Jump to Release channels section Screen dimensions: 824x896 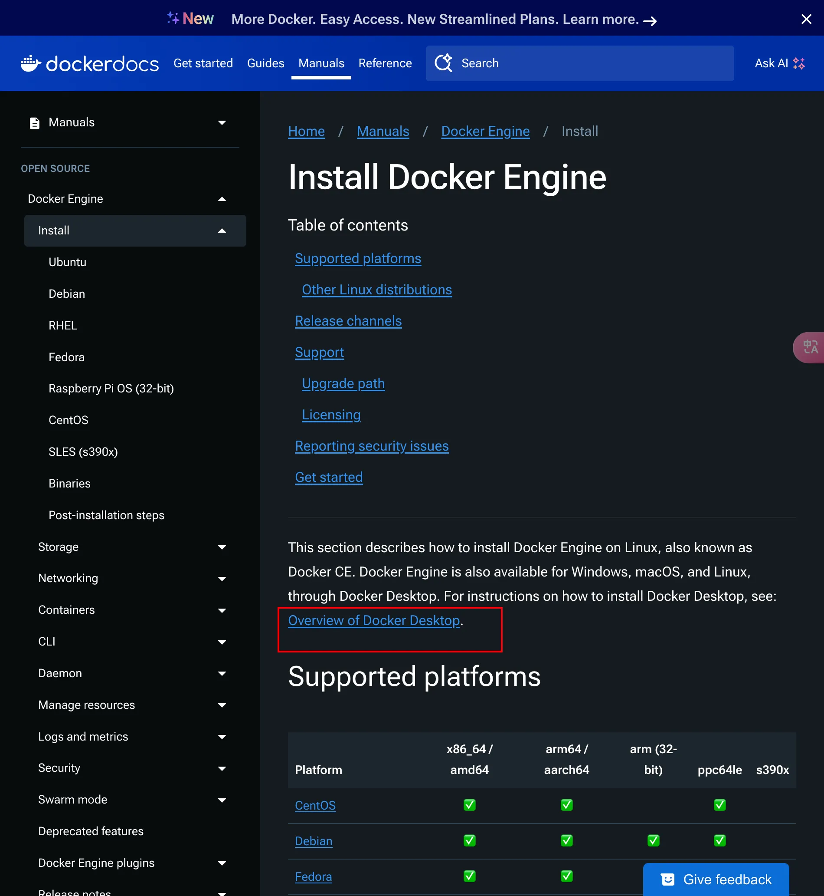click(x=348, y=321)
